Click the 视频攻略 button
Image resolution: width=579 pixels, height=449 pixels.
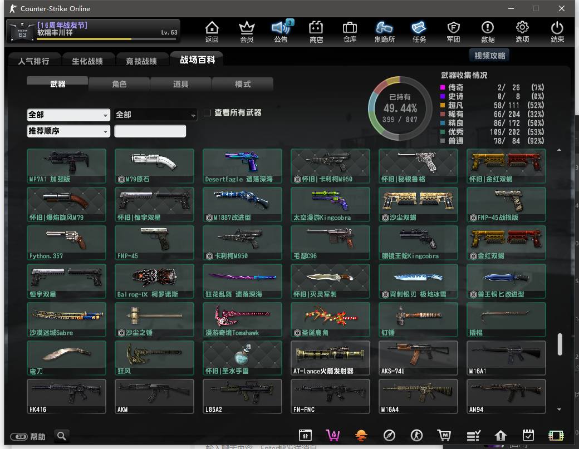[489, 56]
